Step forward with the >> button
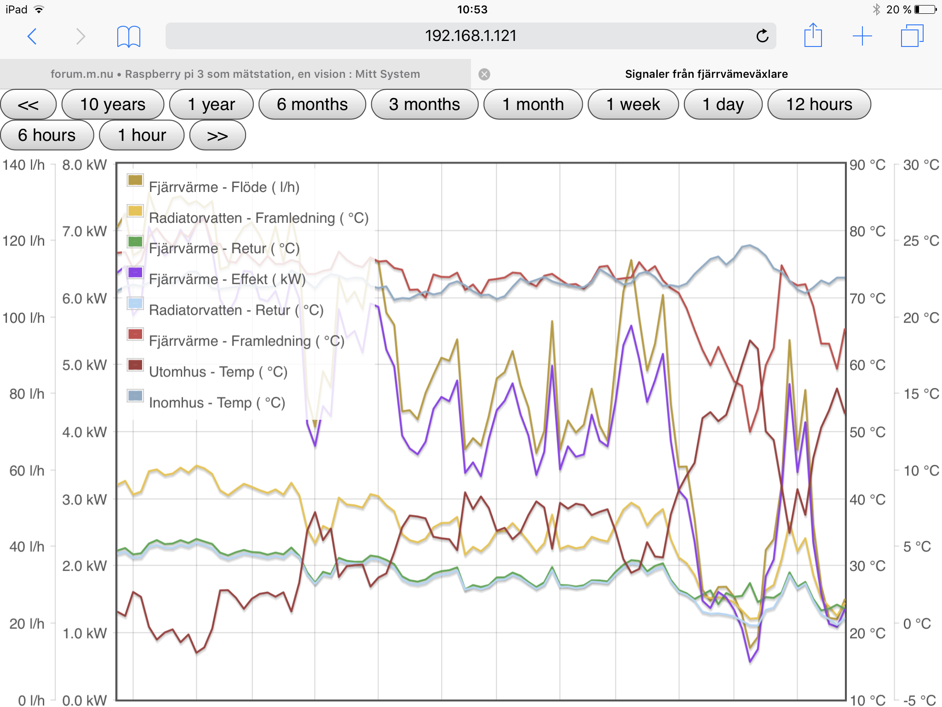This screenshot has height=707, width=942. [x=217, y=135]
